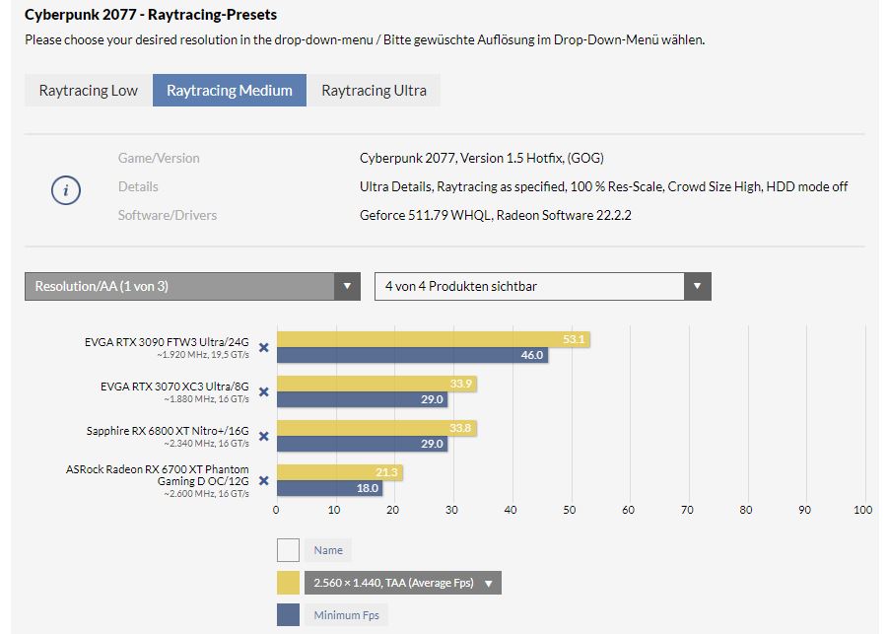Image resolution: width=888 pixels, height=634 pixels.
Task: Click '~2.600 MHz, 16 GT/s' subtitle
Action: (x=206, y=493)
